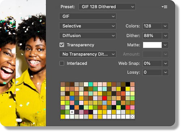Click the image preview of smiling women

pyautogui.click(x=23, y=63)
